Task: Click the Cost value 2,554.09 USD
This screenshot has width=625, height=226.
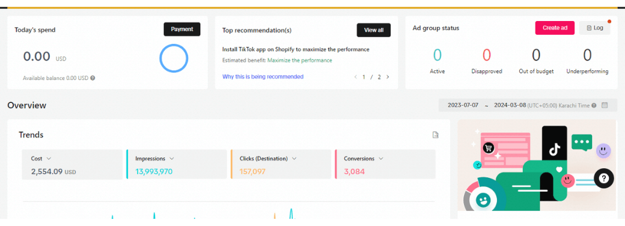Action: tap(53, 172)
